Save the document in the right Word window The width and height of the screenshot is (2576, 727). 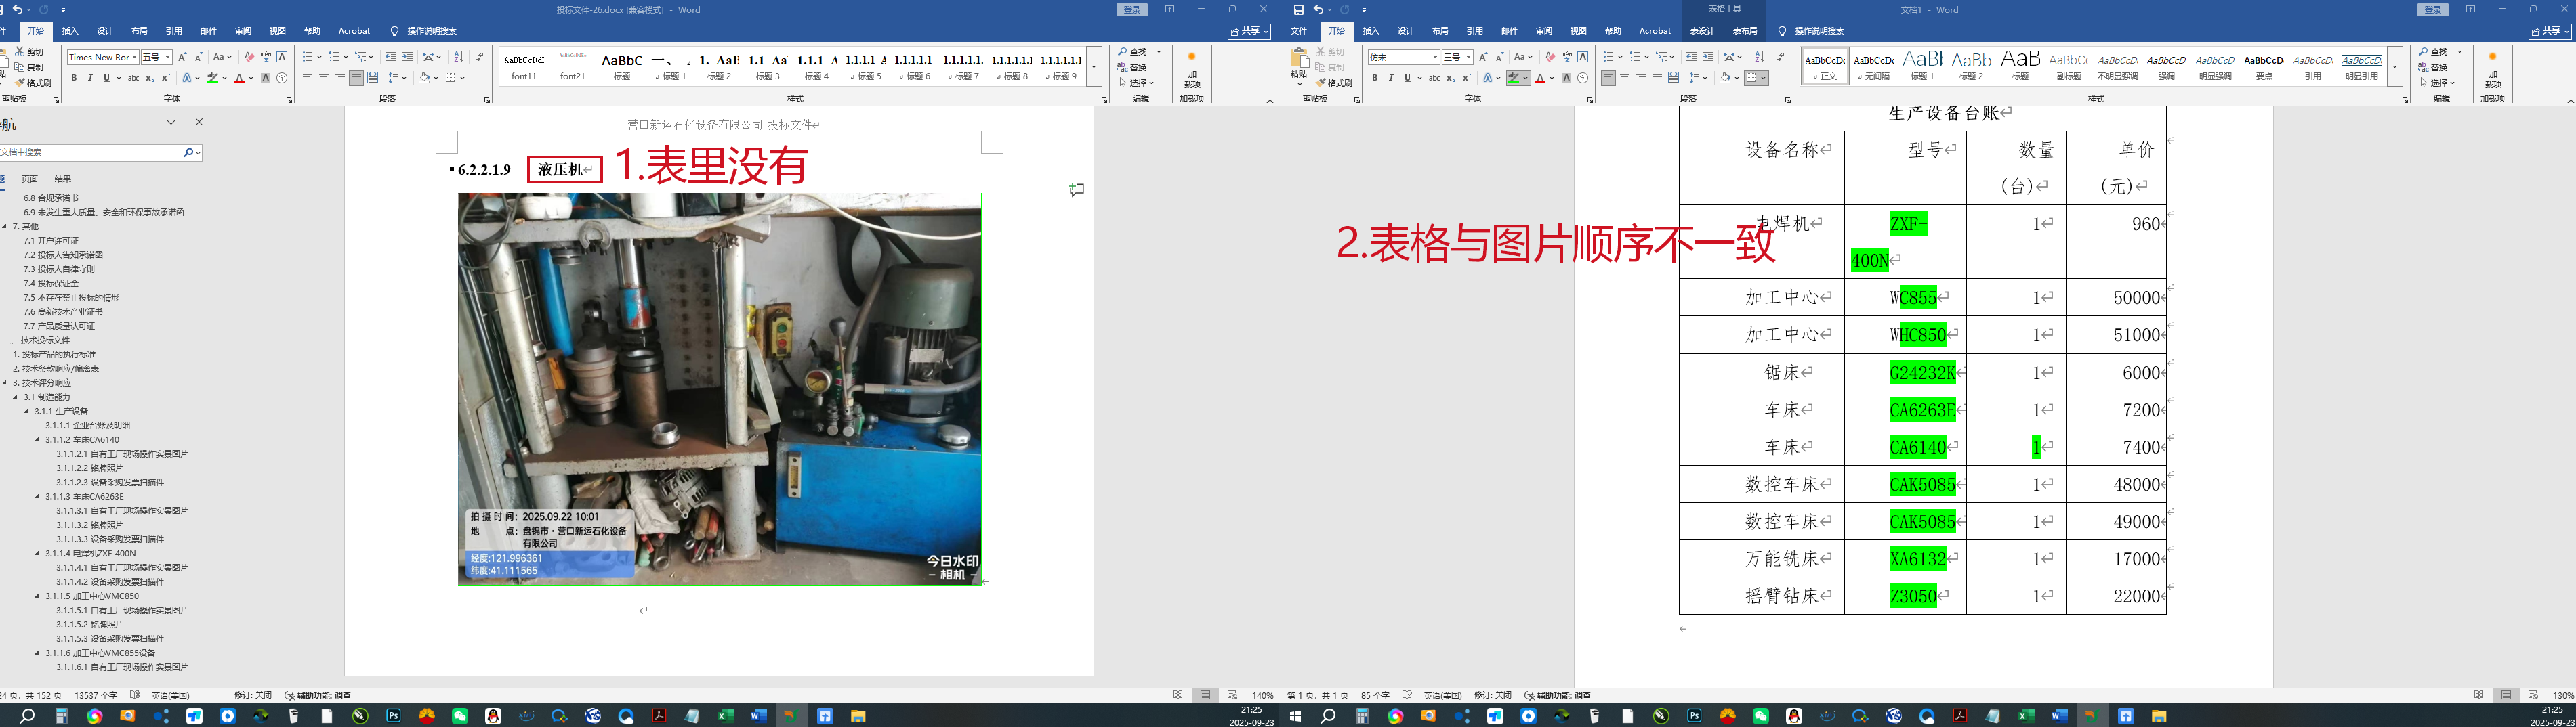click(1298, 10)
